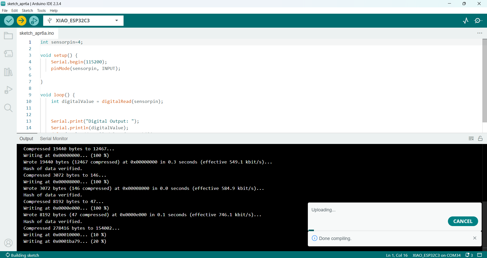Click the digitalRead(sensorpin) statement
This screenshot has height=258, width=487.
click(132, 101)
